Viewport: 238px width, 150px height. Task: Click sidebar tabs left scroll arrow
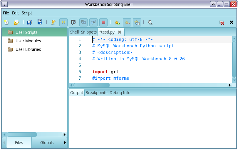coord(4,143)
